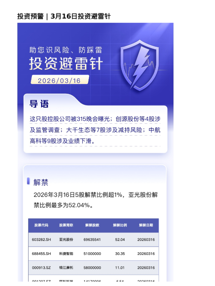Click stock name 科捷智能 in table

pos(66,253)
